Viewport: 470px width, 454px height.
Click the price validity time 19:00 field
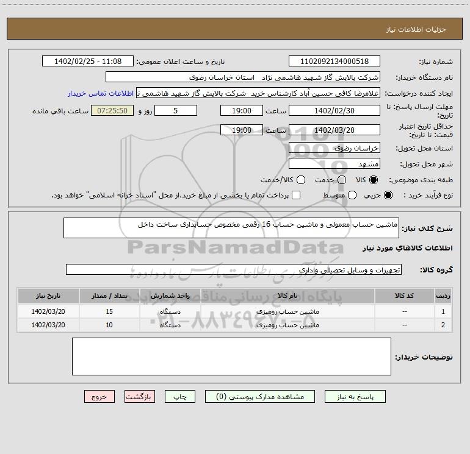point(242,130)
